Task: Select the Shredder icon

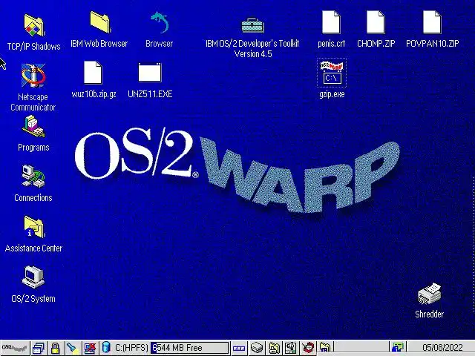Action: (429, 294)
